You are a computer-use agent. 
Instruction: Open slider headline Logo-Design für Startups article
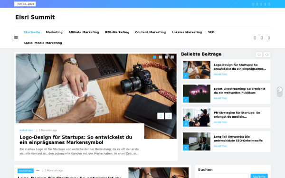tap(76, 140)
